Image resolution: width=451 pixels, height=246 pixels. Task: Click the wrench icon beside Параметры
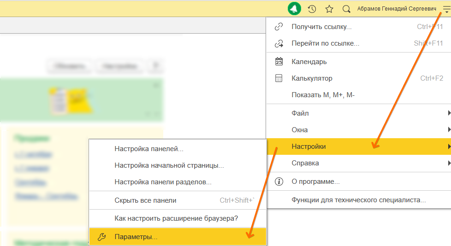pos(101,237)
